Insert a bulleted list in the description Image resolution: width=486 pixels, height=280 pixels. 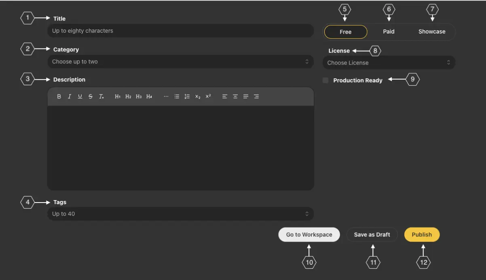point(177,96)
